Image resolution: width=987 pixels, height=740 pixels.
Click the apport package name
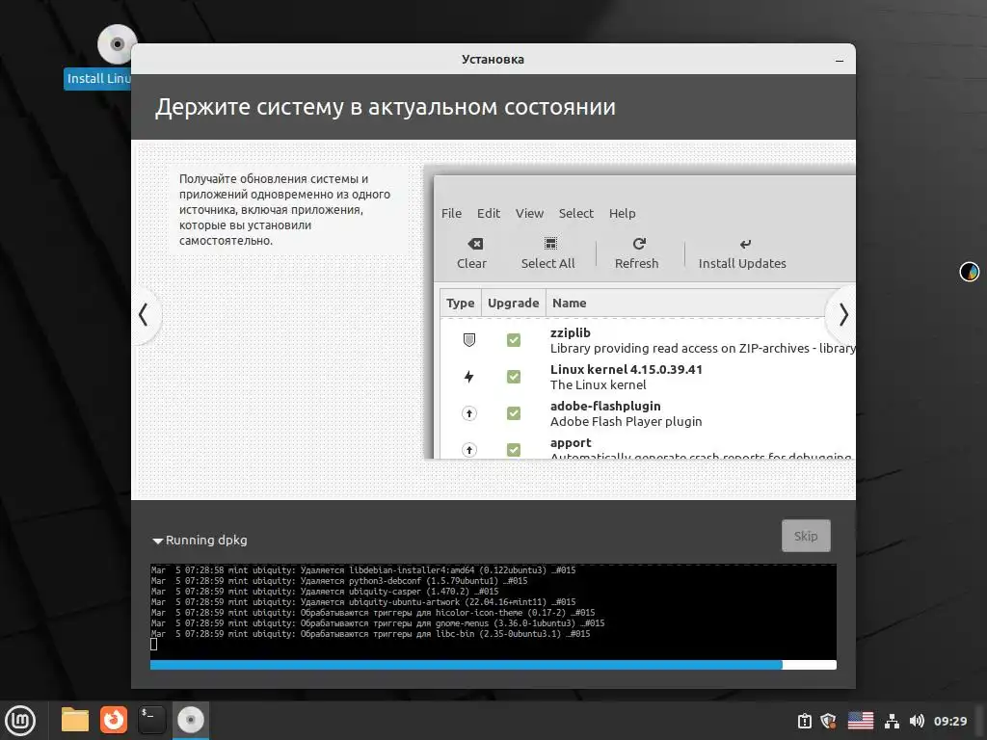(571, 442)
